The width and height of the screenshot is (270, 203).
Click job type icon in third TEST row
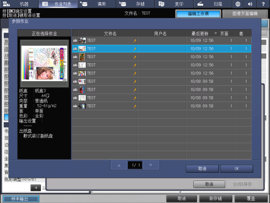[x=75, y=57]
